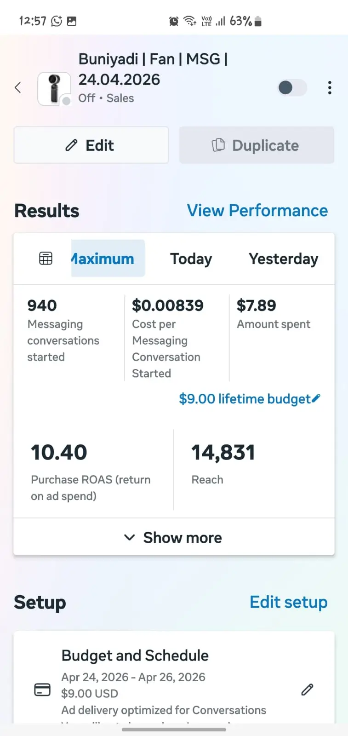Select the Maximum date range tab

108,259
